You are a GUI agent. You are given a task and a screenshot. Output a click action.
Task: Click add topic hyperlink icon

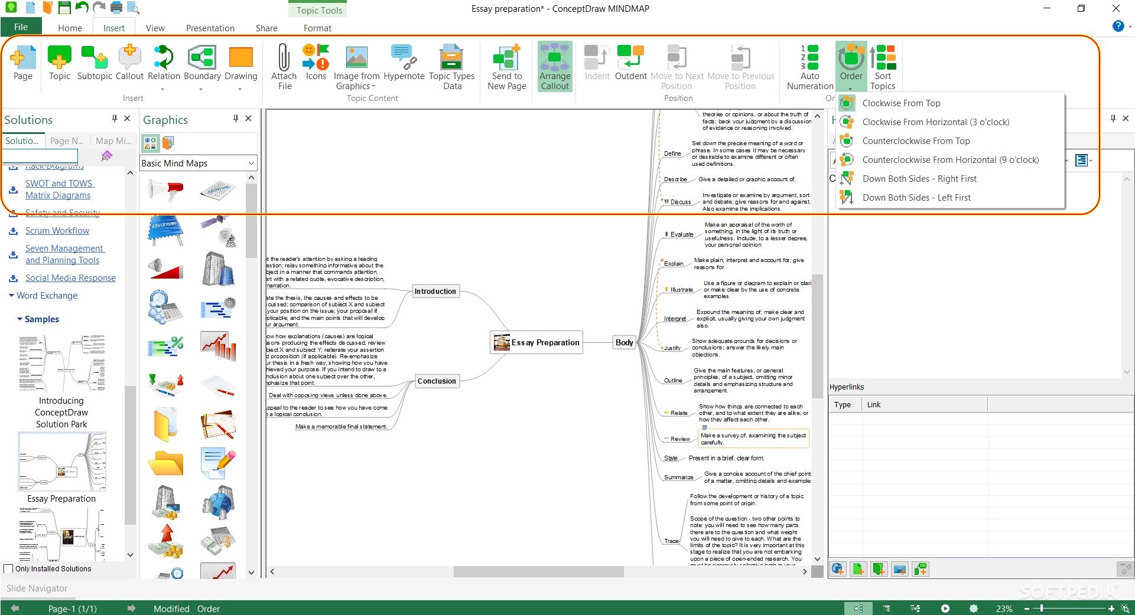tap(921, 569)
